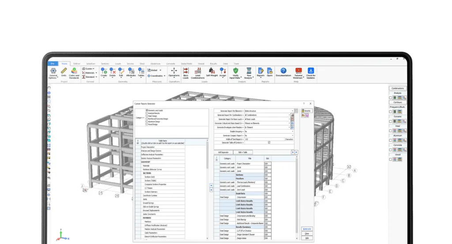
Task: Click the Assign loads tool
Action: click(223, 72)
